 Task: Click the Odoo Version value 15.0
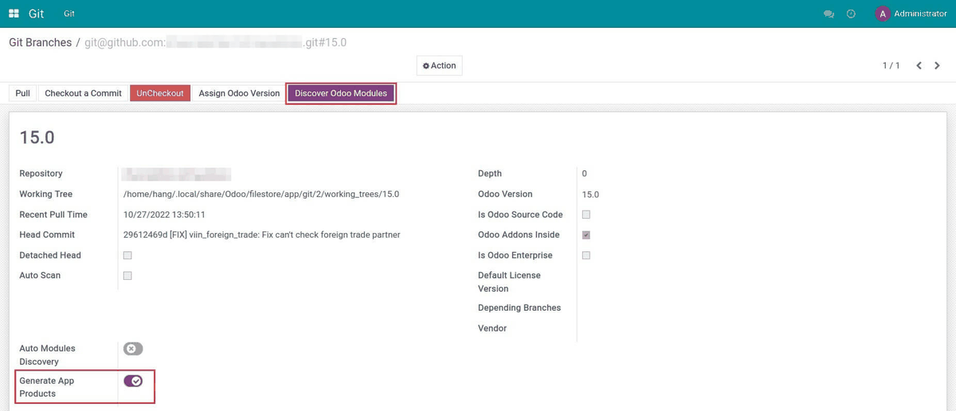[x=590, y=194]
